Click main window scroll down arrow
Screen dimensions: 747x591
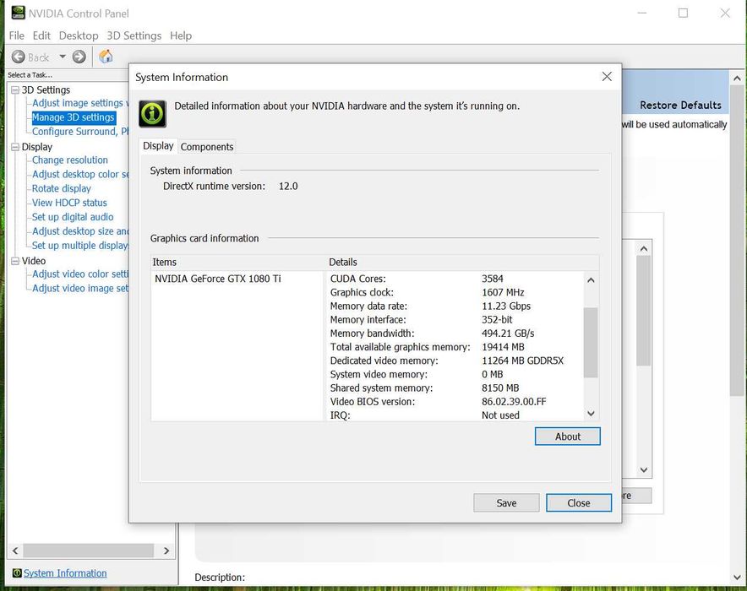coord(737,577)
